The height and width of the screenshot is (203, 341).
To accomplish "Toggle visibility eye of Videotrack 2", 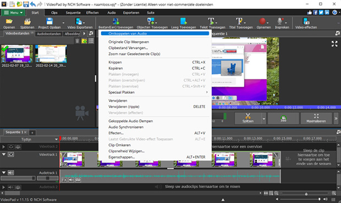I will pyautogui.click(x=11, y=147).
